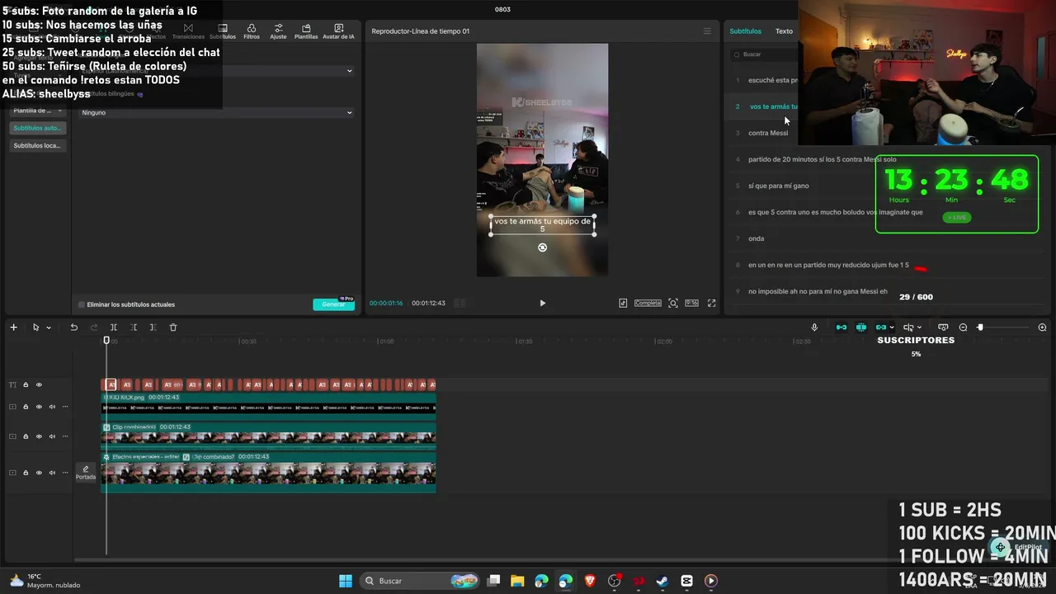Image resolution: width=1056 pixels, height=594 pixels.
Task: Open the Avatar de IA tab
Action: [338, 31]
